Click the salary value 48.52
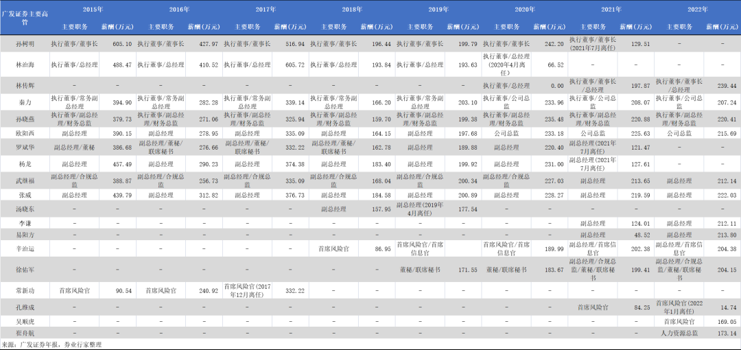Viewport: 741px width, 350px height. coord(642,235)
